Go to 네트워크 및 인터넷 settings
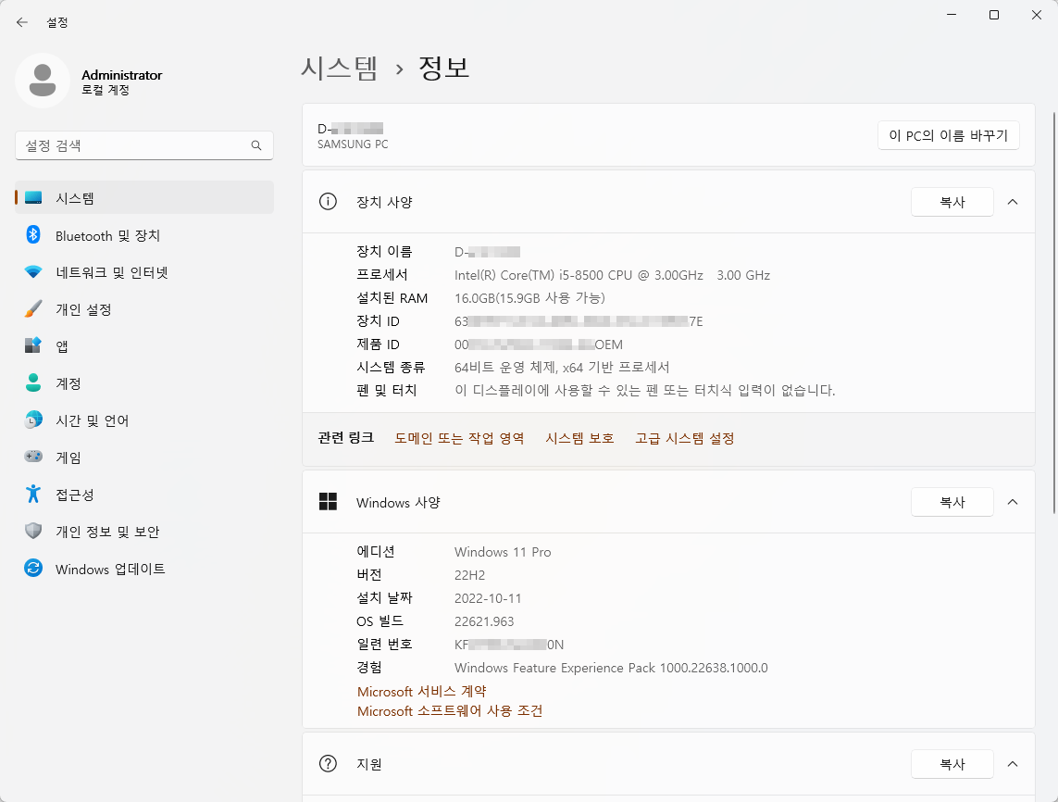Screen dimensions: 1058x802 144,272
